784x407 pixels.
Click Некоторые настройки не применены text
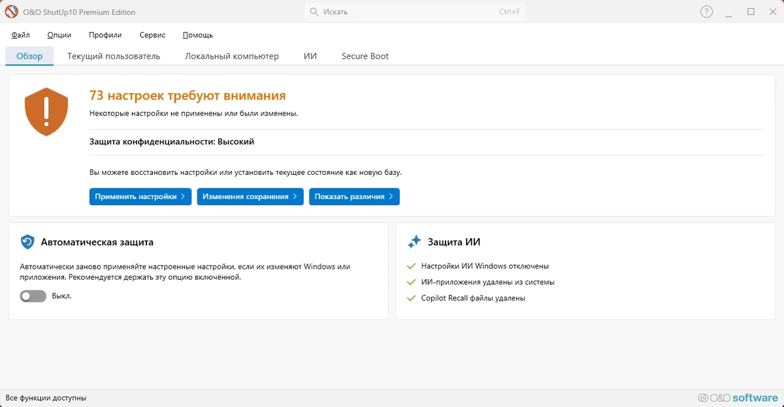coord(194,113)
